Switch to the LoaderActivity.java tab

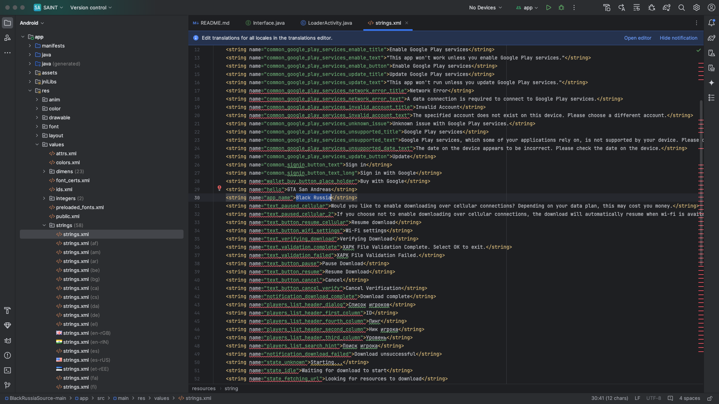point(326,23)
